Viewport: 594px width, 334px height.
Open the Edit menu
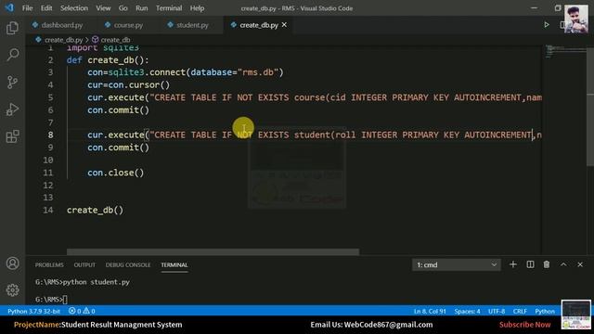(x=46, y=8)
